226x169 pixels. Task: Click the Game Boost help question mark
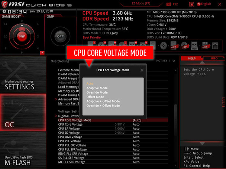coord(42,53)
